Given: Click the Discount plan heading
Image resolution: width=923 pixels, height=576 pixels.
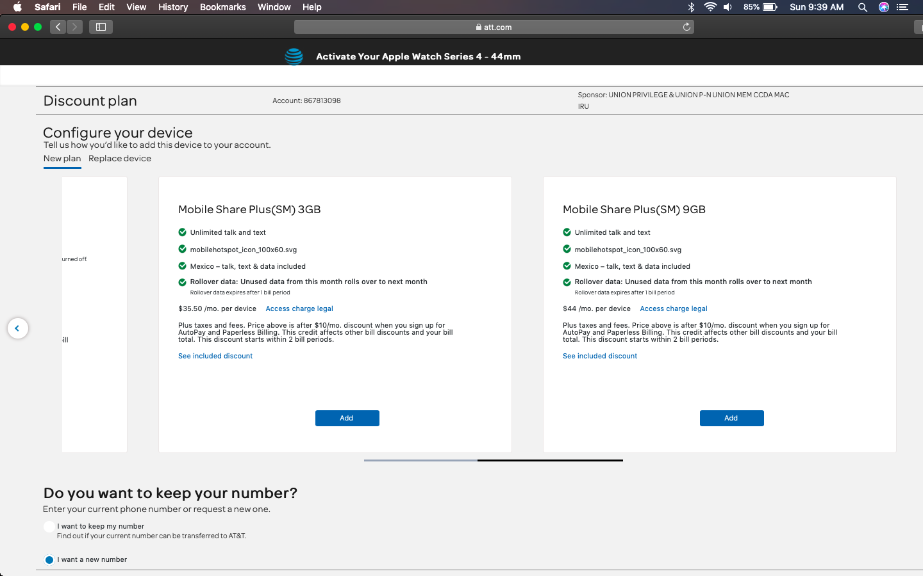Looking at the screenshot, I should tap(90, 100).
